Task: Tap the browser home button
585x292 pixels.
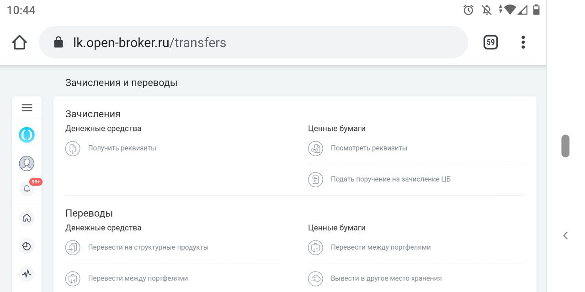Action: [19, 42]
